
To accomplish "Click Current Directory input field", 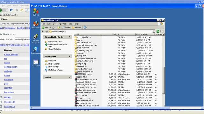I will click(22, 39).
